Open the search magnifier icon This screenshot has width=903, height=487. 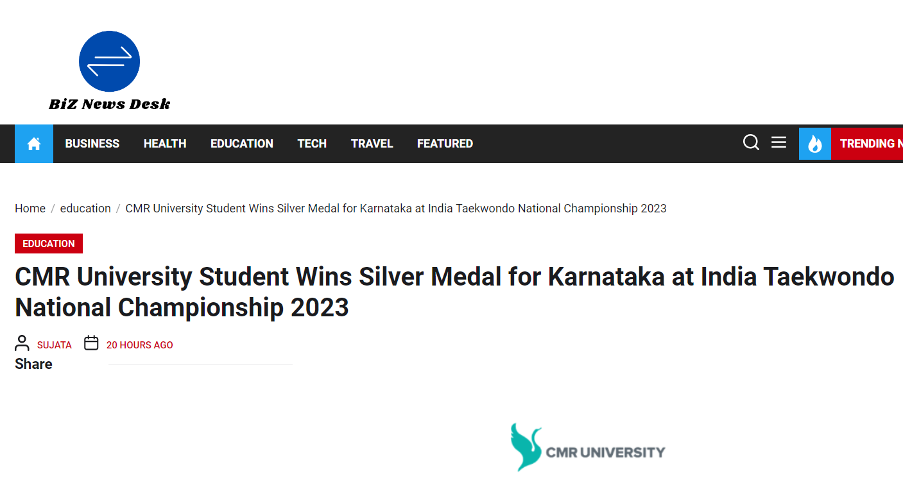pos(751,142)
